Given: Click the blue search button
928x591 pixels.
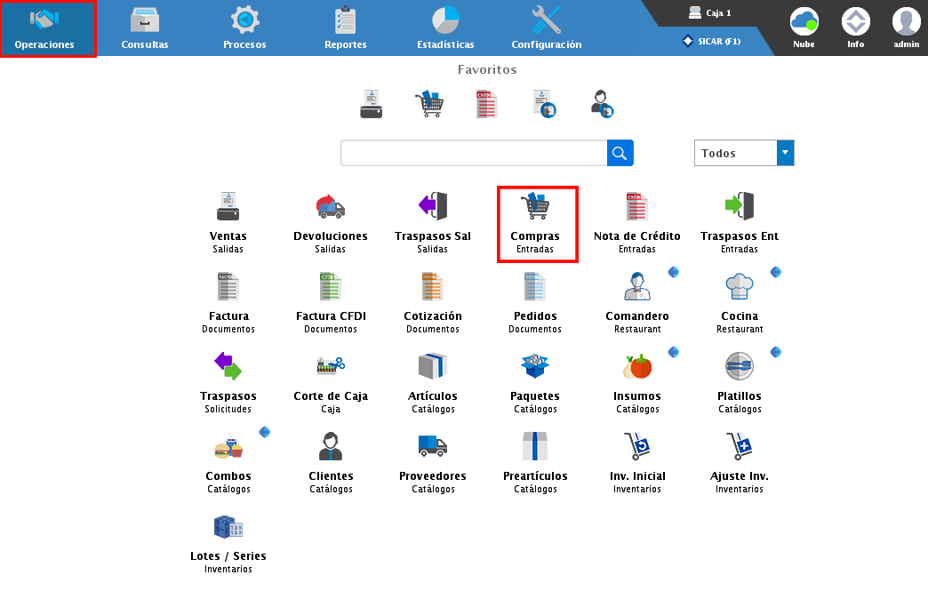Looking at the screenshot, I should tap(620, 153).
